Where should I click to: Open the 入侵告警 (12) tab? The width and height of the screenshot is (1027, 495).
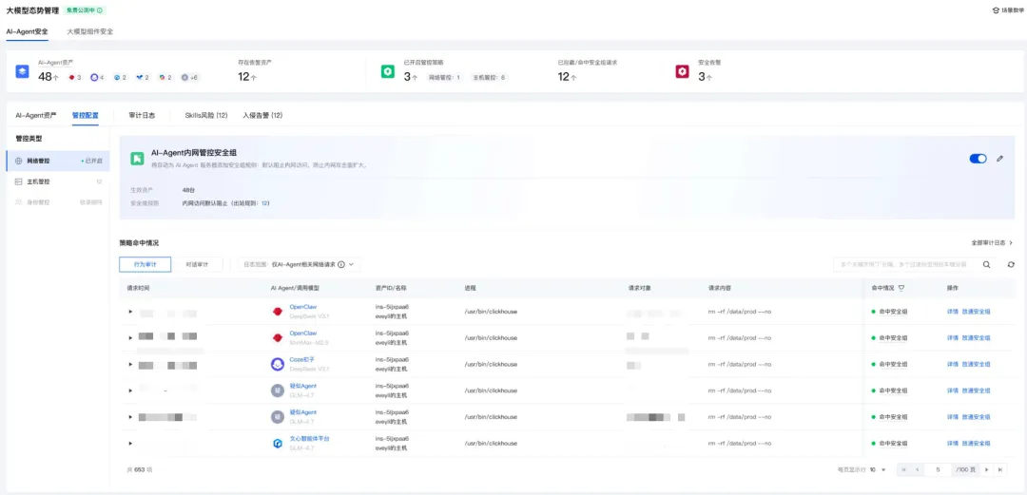[x=262, y=115]
